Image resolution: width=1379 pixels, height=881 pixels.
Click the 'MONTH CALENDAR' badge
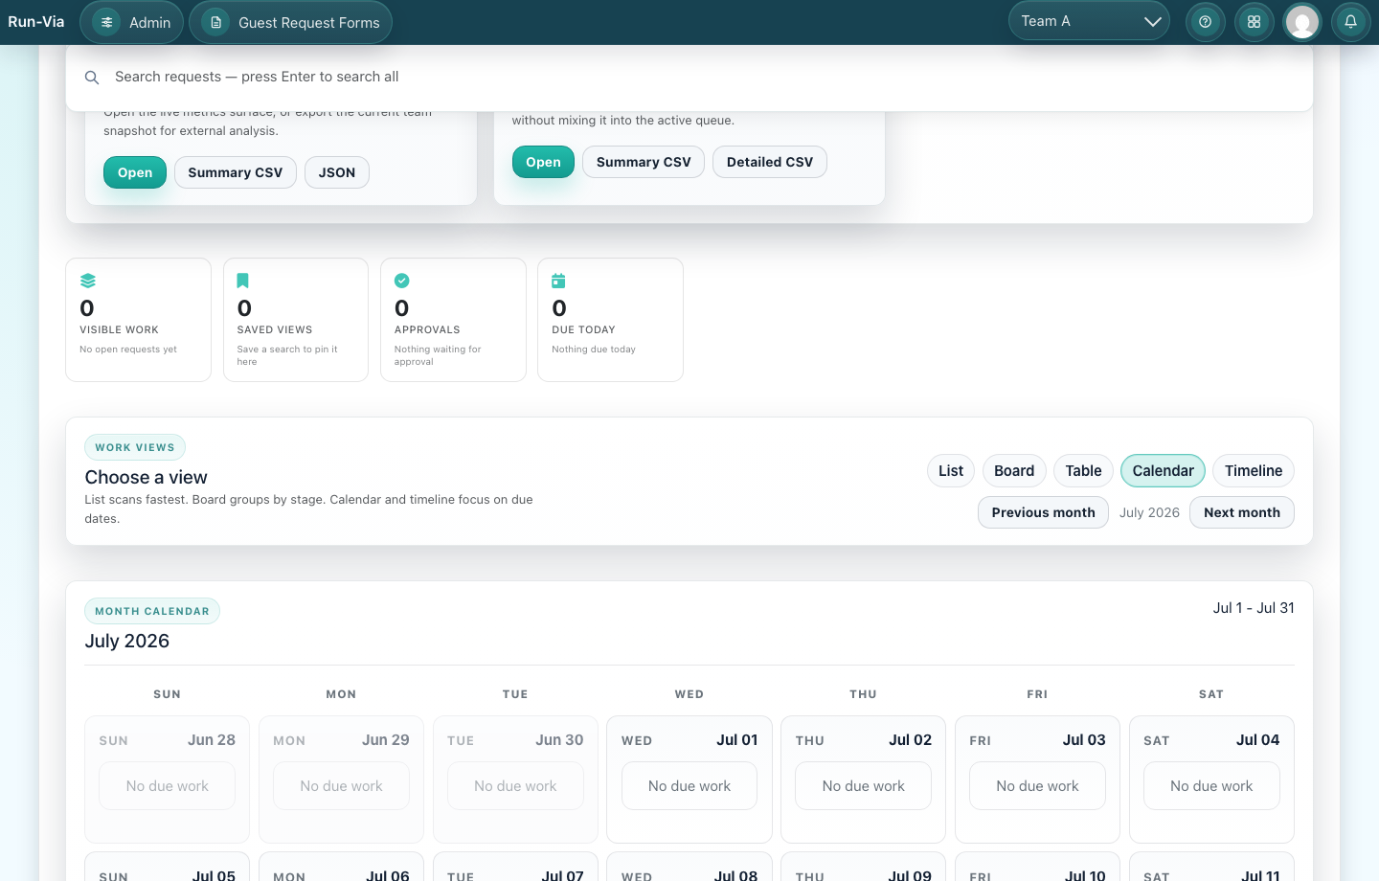(152, 611)
